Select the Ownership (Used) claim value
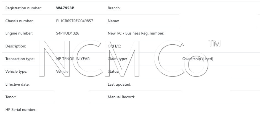 198,59
